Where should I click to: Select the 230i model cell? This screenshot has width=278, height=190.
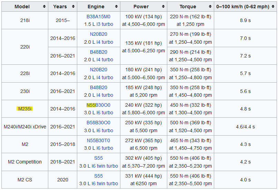(x=25, y=91)
